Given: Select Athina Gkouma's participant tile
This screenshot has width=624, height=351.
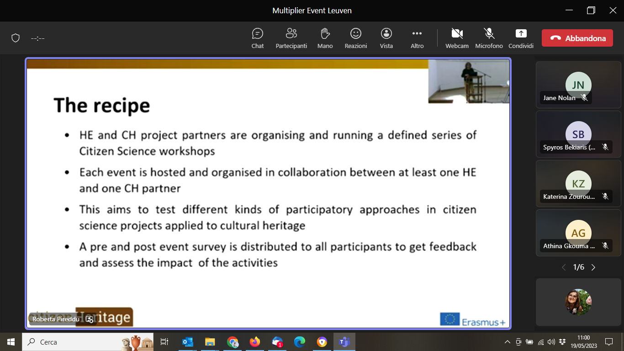Looking at the screenshot, I should tap(578, 233).
